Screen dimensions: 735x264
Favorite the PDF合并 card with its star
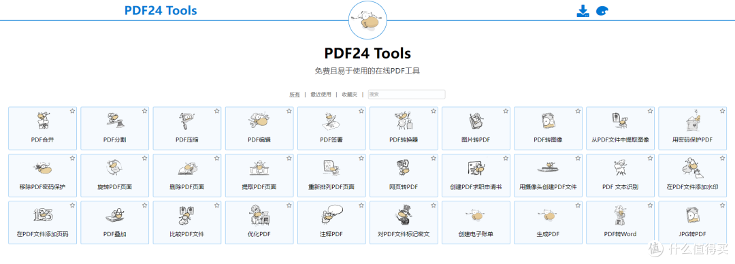coord(73,111)
